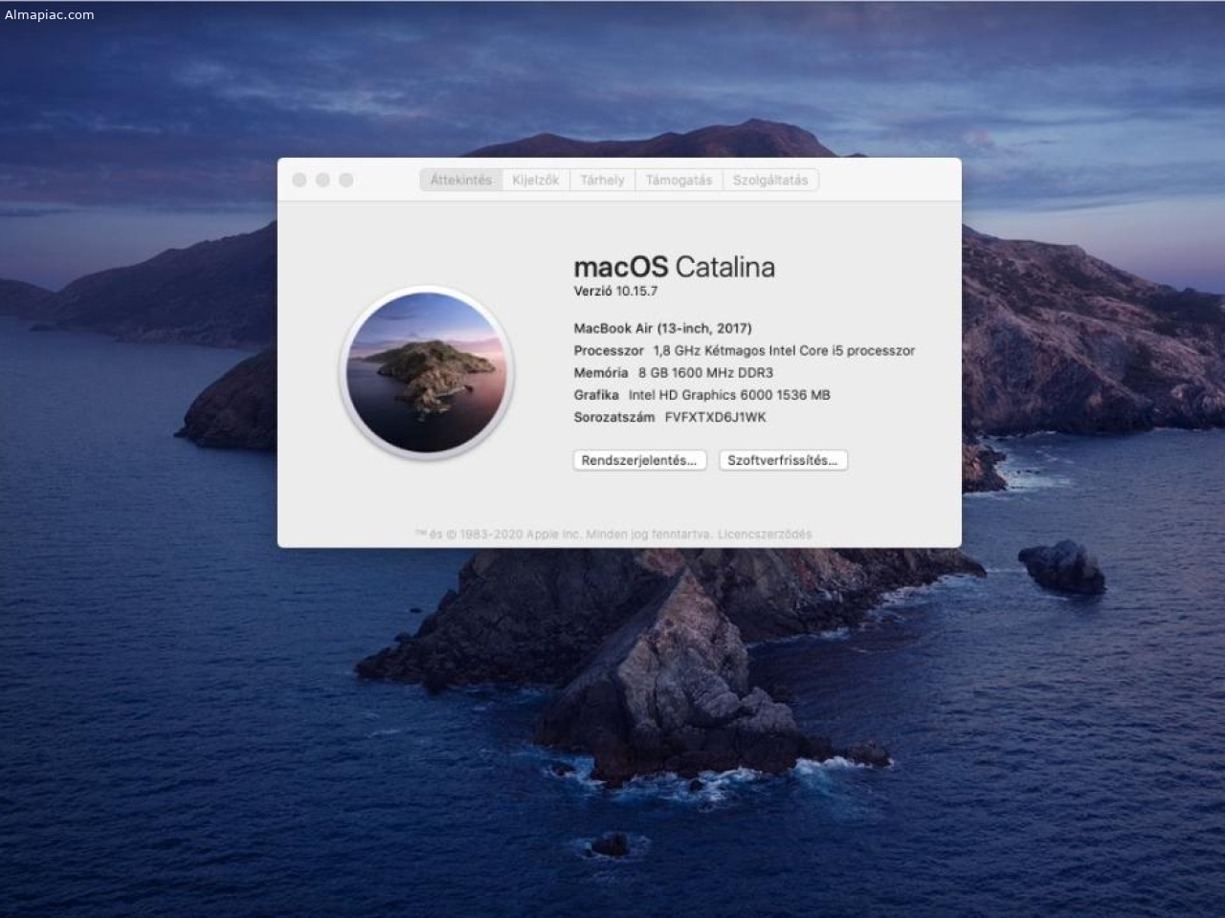The width and height of the screenshot is (1225, 918).
Task: Click the Memória 8 GB line
Action: click(673, 373)
